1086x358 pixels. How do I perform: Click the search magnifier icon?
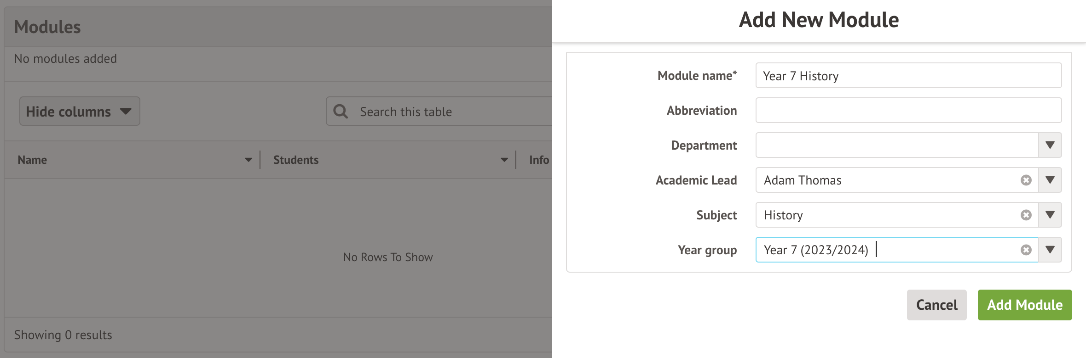pos(341,112)
